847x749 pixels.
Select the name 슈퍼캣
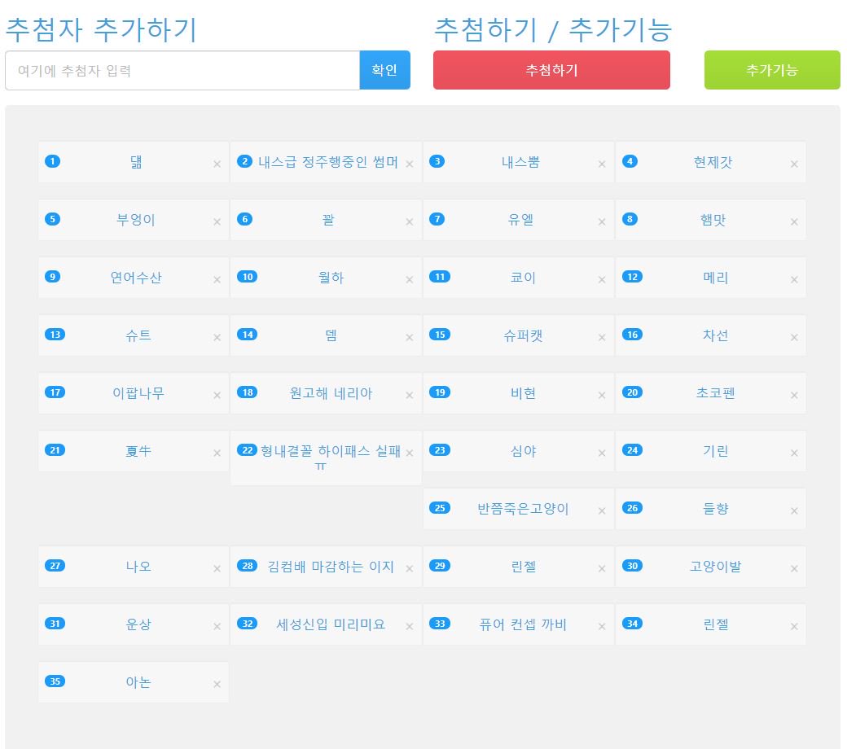(523, 335)
